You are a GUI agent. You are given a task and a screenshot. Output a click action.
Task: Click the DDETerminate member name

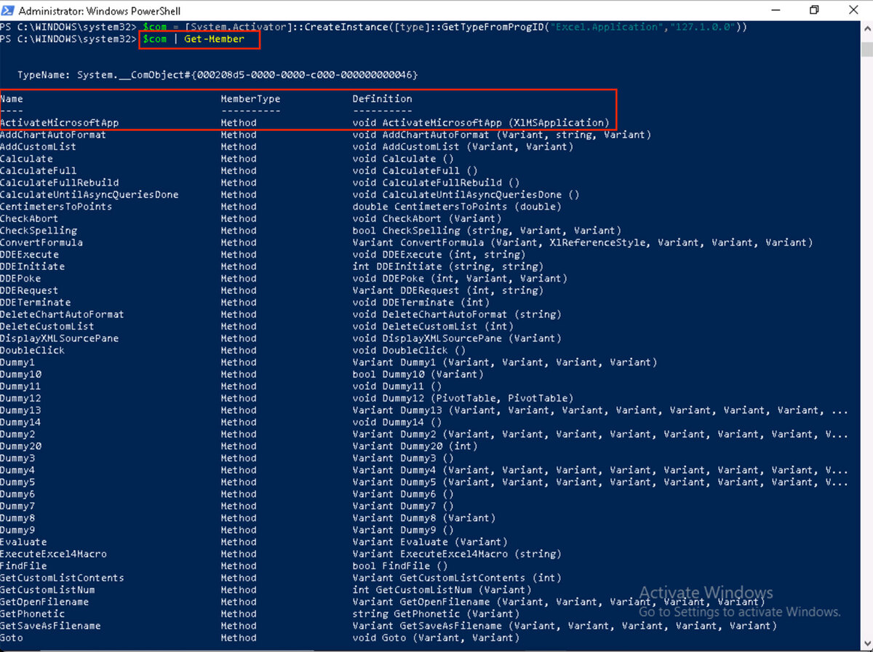pyautogui.click(x=35, y=302)
